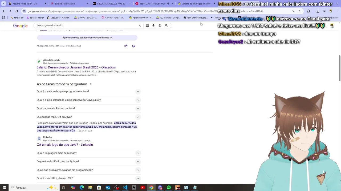Open the 'speak - hacker' bookmark

click(35, 18)
